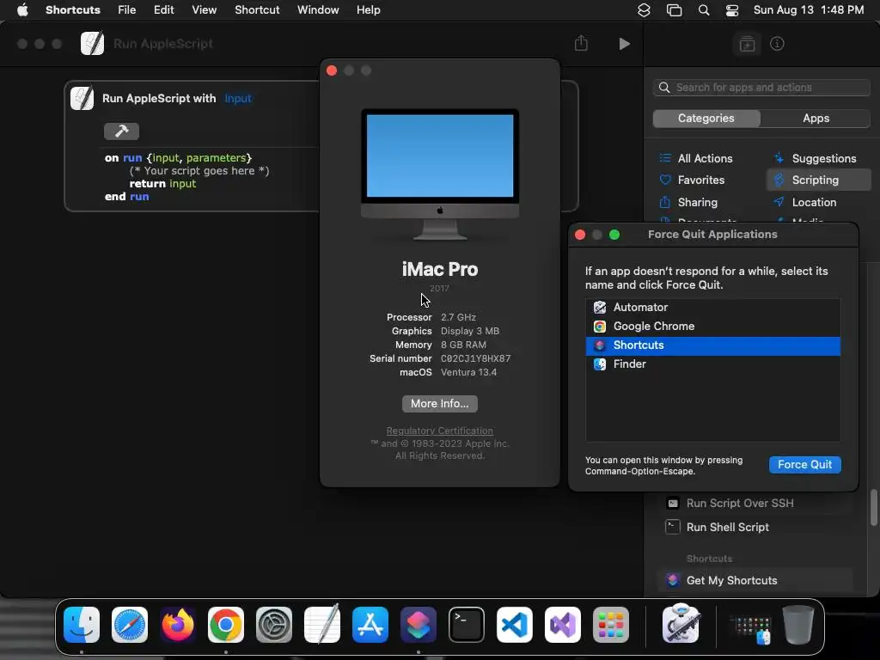Open Visual Studio from the Dock
This screenshot has width=880, height=660.
(563, 625)
